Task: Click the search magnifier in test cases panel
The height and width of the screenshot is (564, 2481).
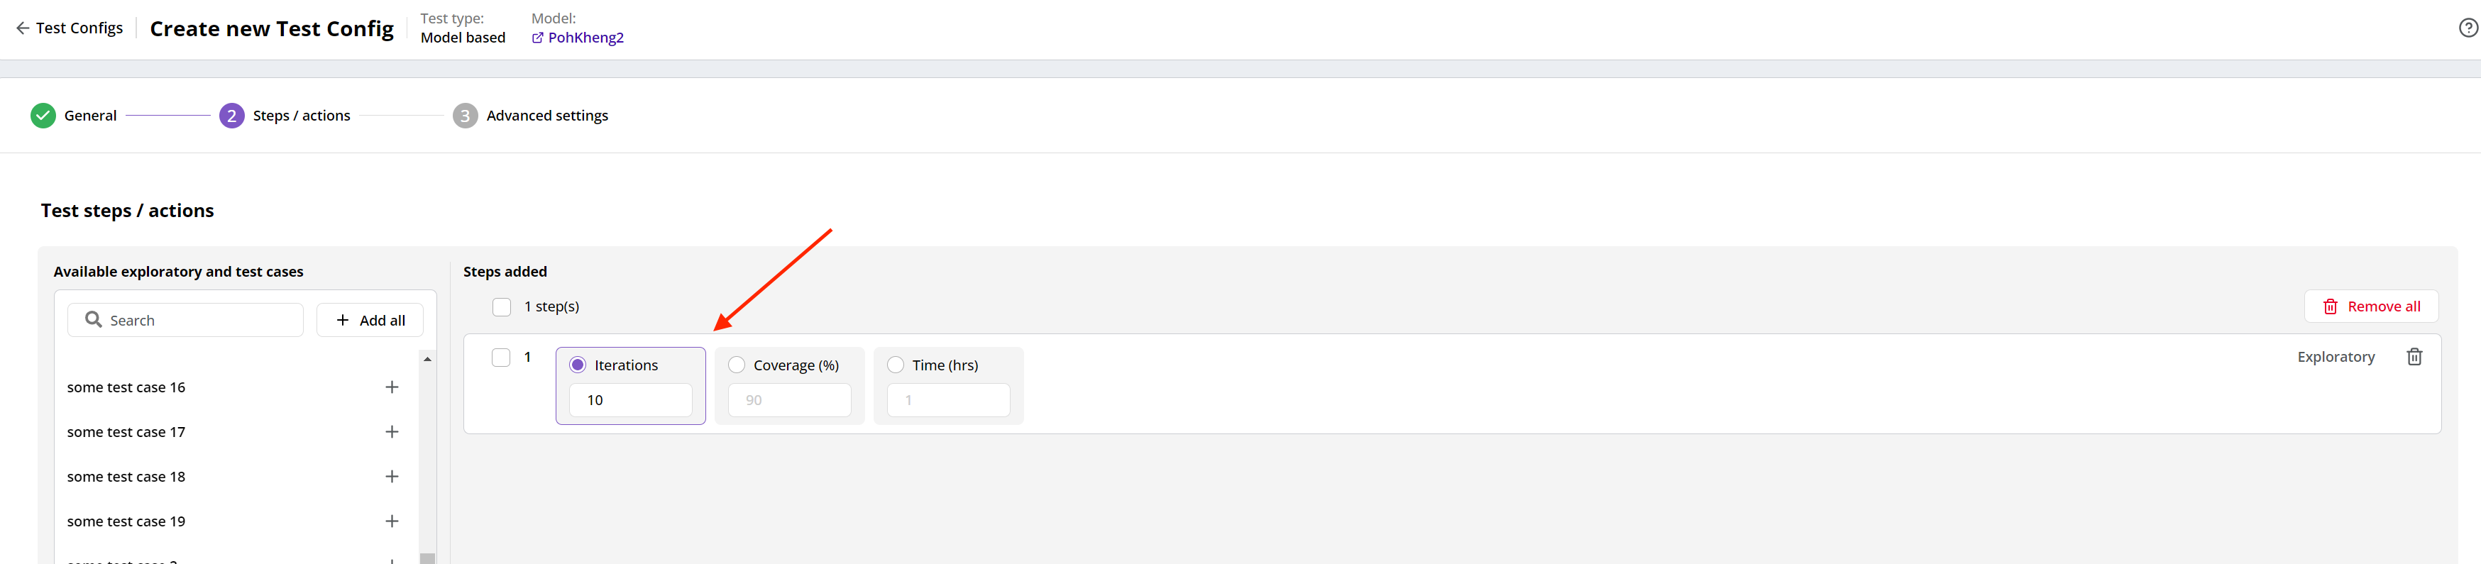Action: tap(94, 319)
